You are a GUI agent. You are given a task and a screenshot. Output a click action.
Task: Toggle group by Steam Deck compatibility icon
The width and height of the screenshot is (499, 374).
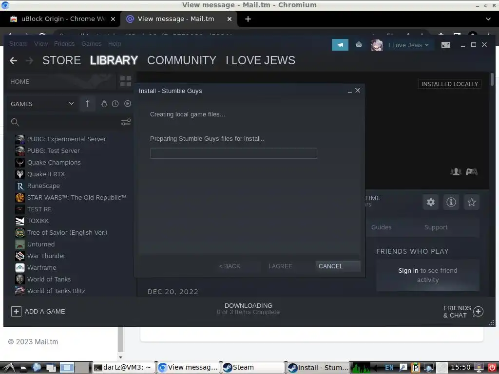[104, 104]
